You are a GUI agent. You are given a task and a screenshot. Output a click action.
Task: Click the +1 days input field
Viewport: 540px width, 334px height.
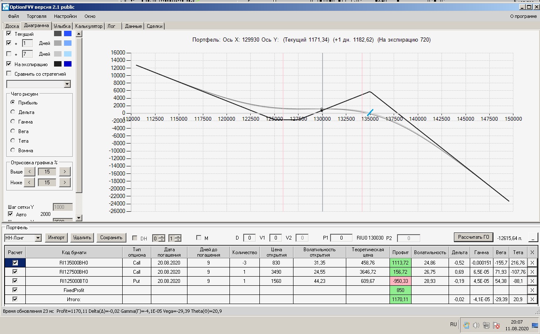[x=27, y=43]
